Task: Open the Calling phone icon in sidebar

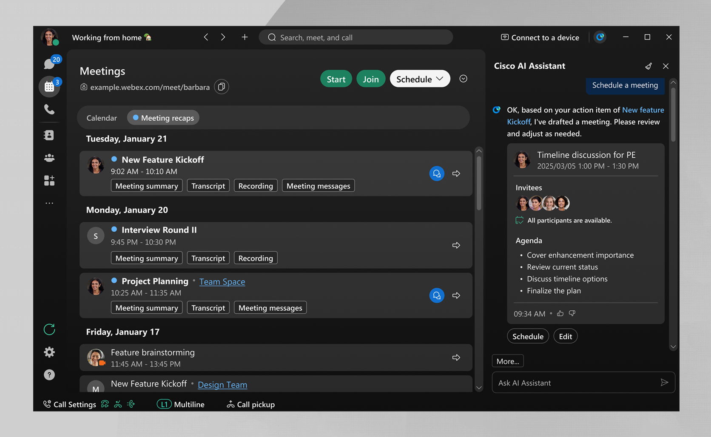Action: pos(49,110)
